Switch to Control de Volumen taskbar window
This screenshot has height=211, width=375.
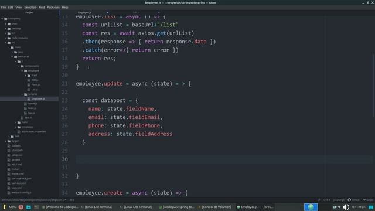pyautogui.click(x=214, y=207)
